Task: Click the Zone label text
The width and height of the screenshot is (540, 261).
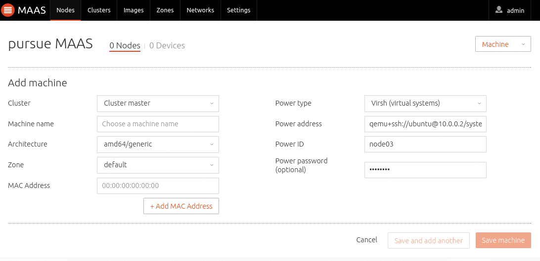Action: point(16,165)
